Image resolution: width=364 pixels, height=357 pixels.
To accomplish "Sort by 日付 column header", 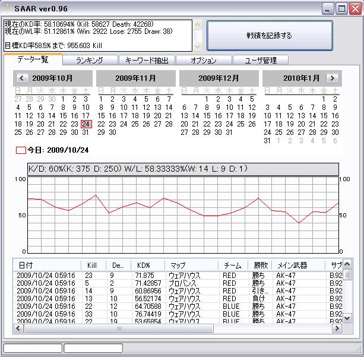I will tap(47, 266).
